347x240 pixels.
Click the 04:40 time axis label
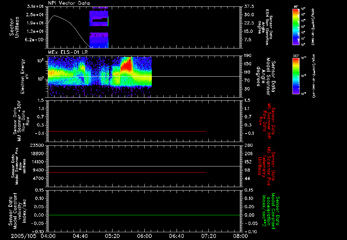pyautogui.click(x=80, y=236)
